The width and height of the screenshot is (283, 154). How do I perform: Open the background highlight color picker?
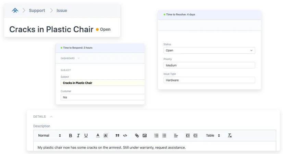pos(106,136)
